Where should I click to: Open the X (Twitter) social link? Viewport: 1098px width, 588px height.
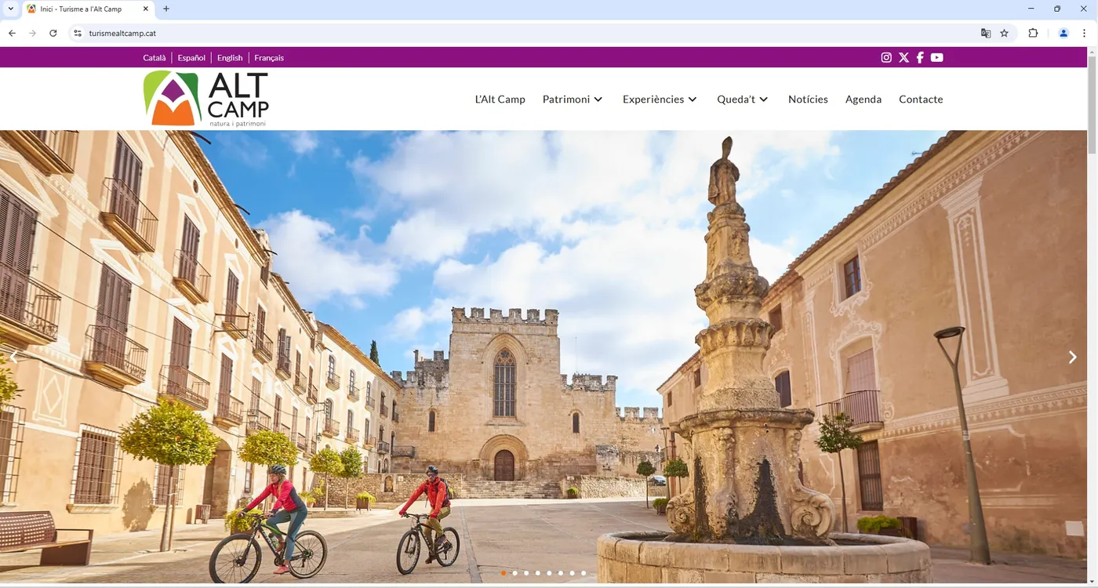pos(903,57)
